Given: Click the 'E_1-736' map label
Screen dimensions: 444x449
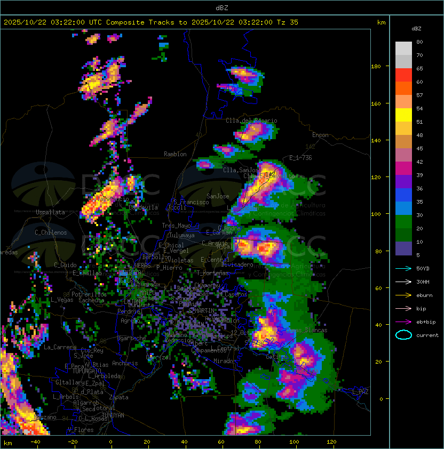Looking at the screenshot, I should pos(300,158).
